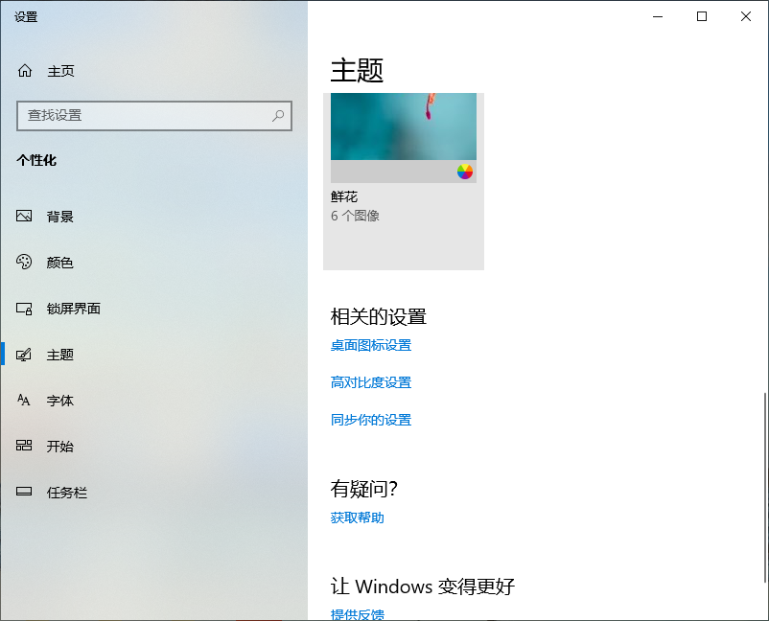Viewport: 769px width, 621px height.
Task: Open 高对比度设置 (High contrast settings)
Action: coord(369,382)
